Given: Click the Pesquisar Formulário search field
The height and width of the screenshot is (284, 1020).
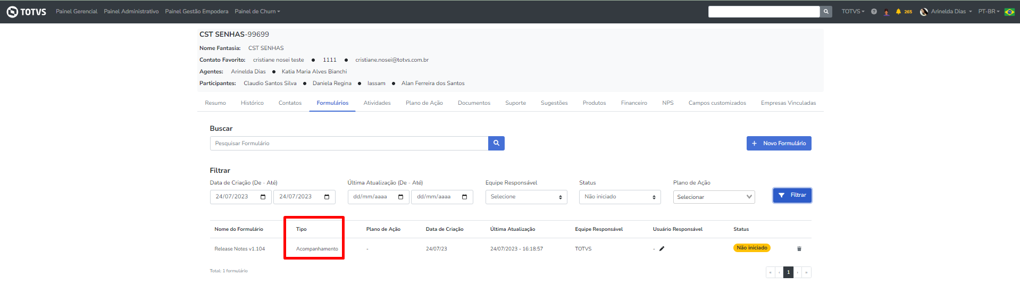Looking at the screenshot, I should [349, 143].
